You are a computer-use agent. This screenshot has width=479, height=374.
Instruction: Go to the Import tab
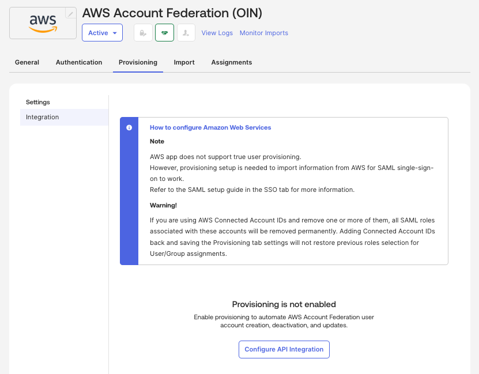[x=184, y=62]
